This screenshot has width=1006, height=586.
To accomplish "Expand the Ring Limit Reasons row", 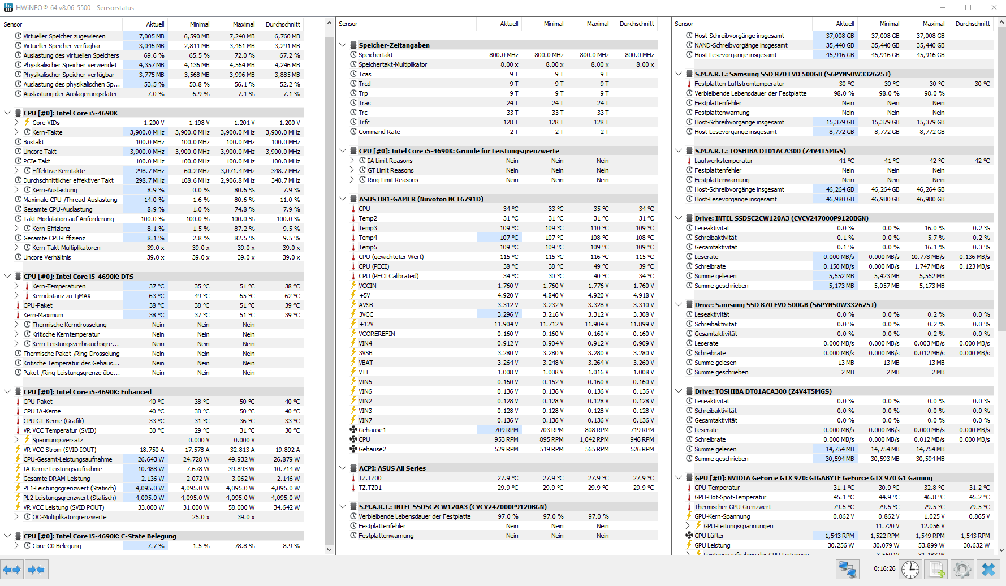I will coord(352,180).
